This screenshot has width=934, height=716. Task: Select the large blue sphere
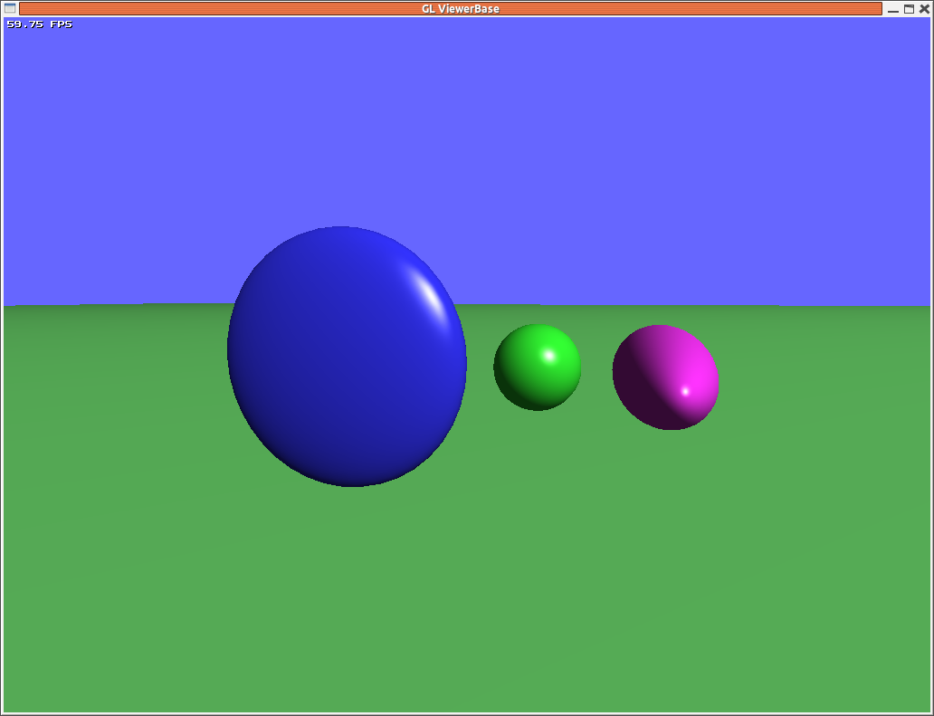pyautogui.click(x=347, y=357)
